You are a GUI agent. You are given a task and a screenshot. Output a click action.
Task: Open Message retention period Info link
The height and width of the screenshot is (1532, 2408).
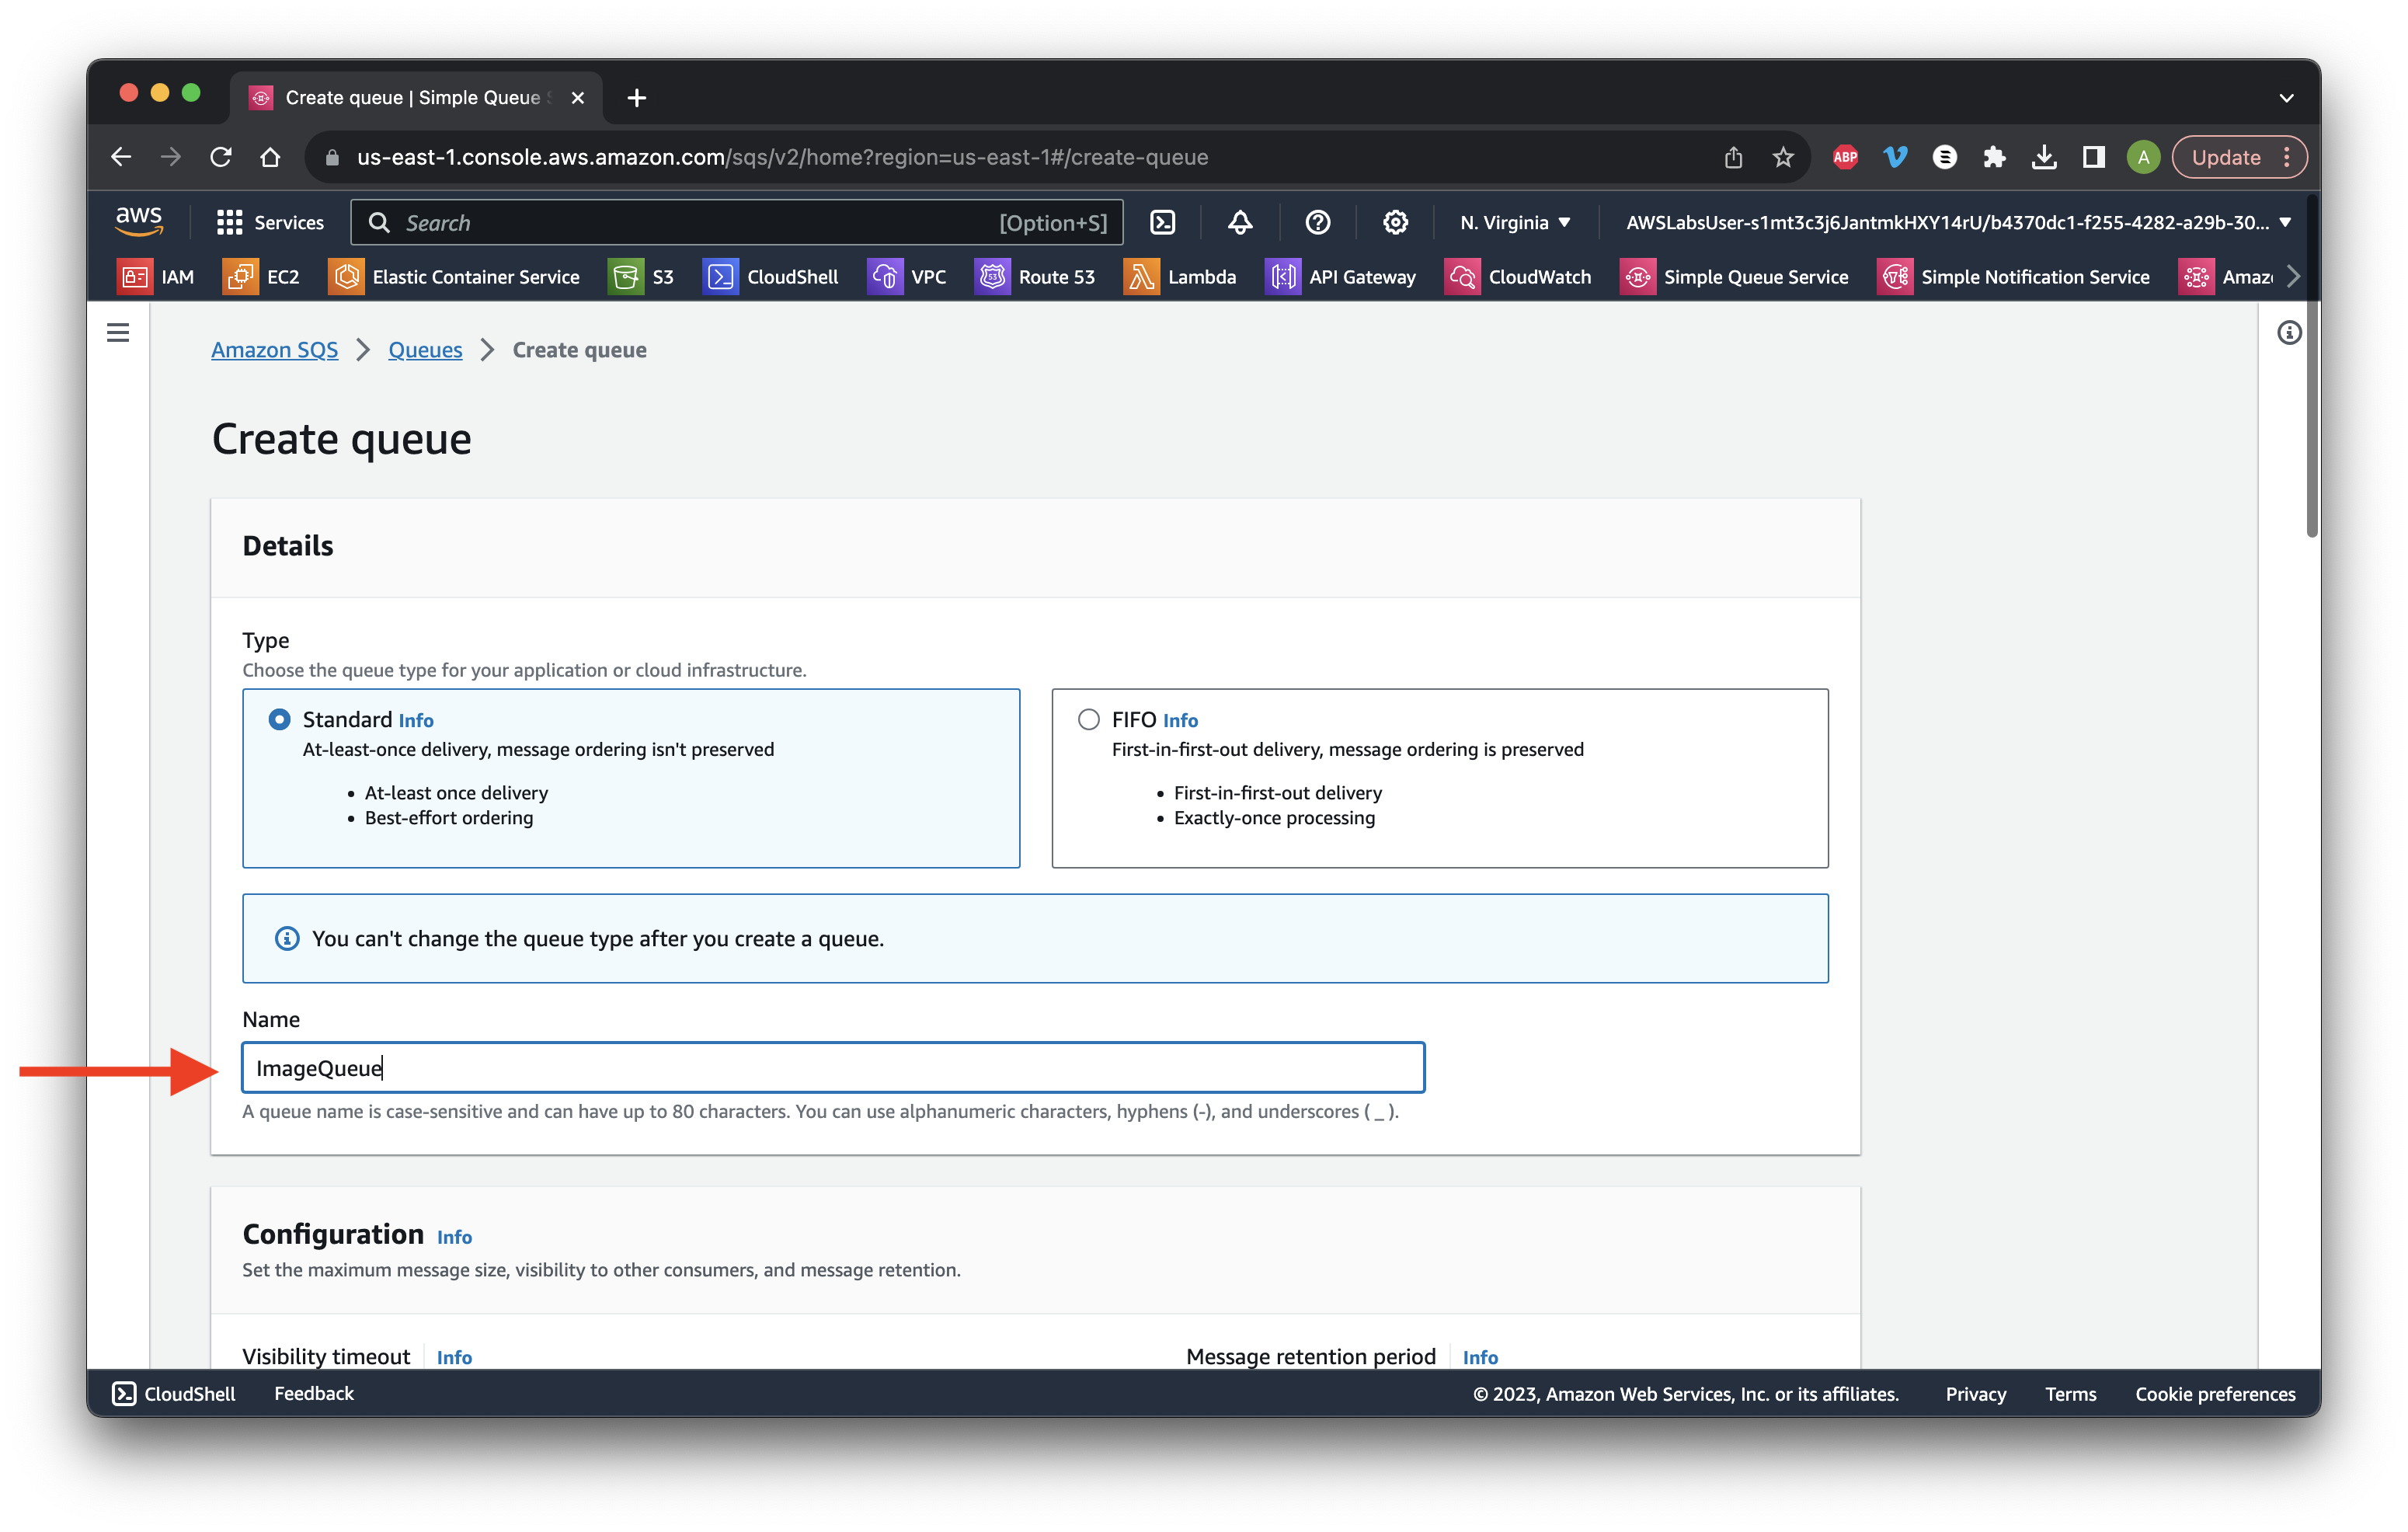pyautogui.click(x=1480, y=1358)
